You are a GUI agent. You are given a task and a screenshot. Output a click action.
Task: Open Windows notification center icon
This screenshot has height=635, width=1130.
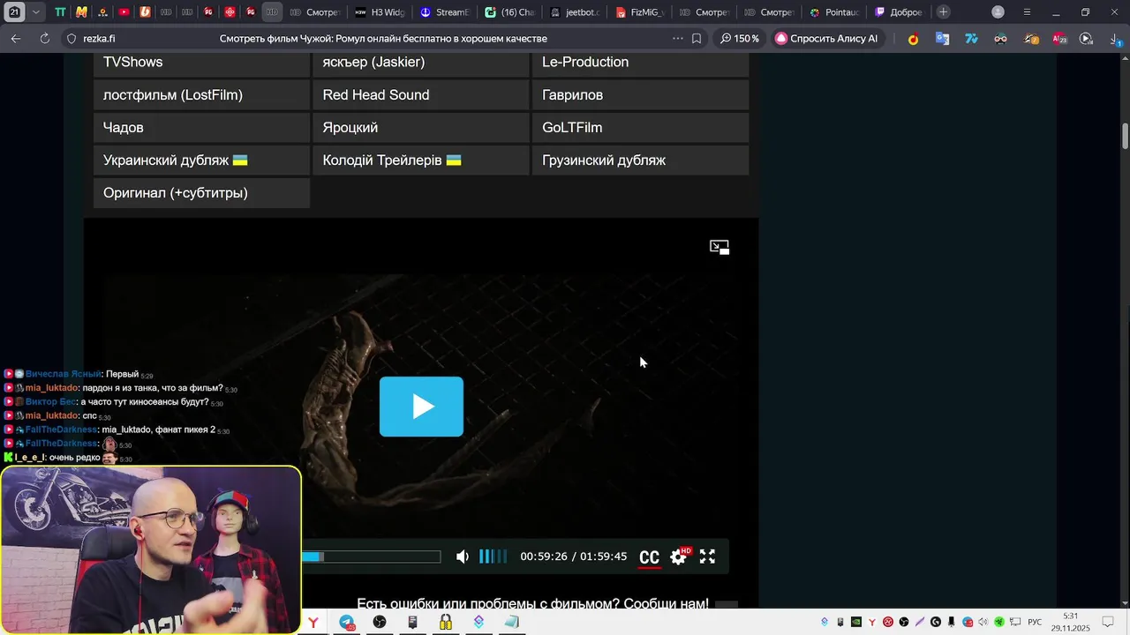click(1108, 622)
